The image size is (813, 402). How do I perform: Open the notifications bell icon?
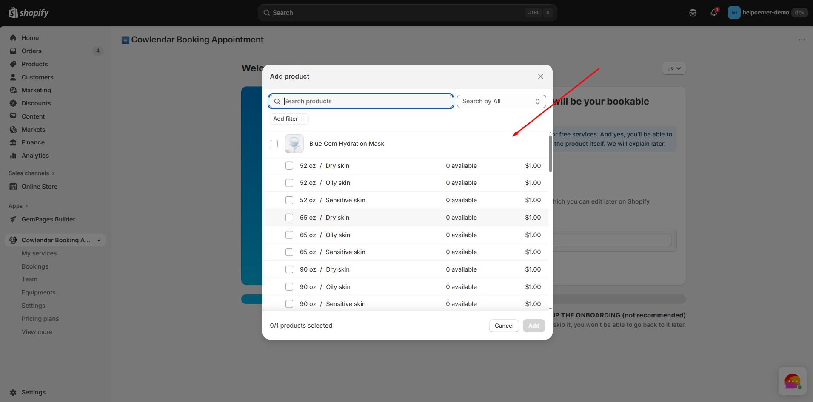click(713, 13)
